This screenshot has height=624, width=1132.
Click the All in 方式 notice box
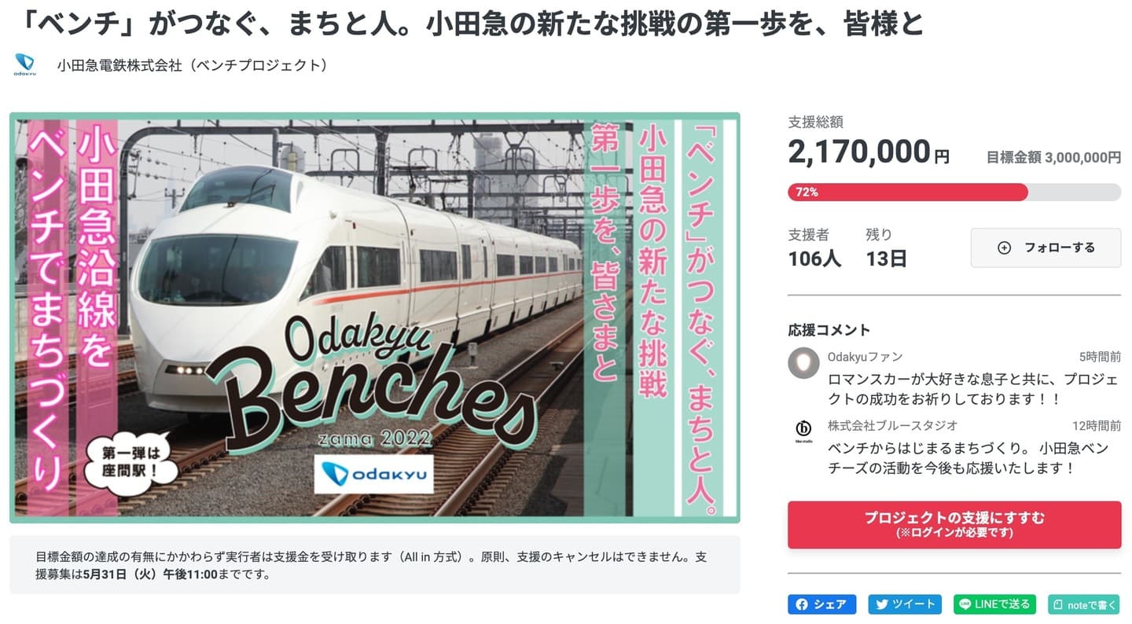pos(374,565)
